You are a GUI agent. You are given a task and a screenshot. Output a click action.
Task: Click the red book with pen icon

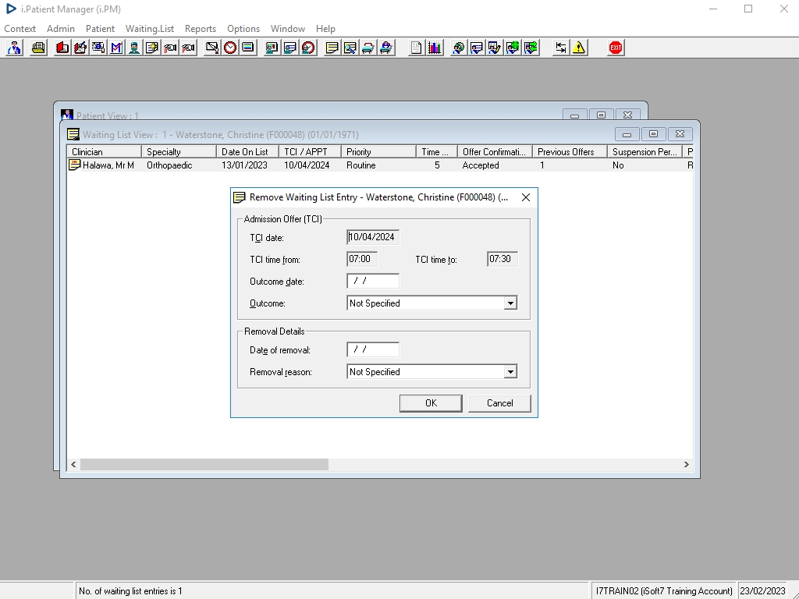point(80,48)
